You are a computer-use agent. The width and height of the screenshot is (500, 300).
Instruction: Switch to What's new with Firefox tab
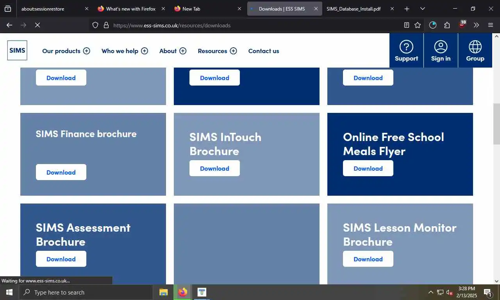point(130,9)
